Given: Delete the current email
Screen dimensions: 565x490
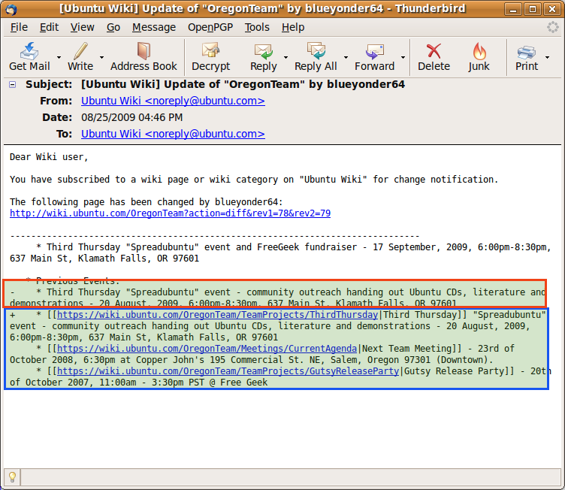Looking at the screenshot, I should 434,56.
